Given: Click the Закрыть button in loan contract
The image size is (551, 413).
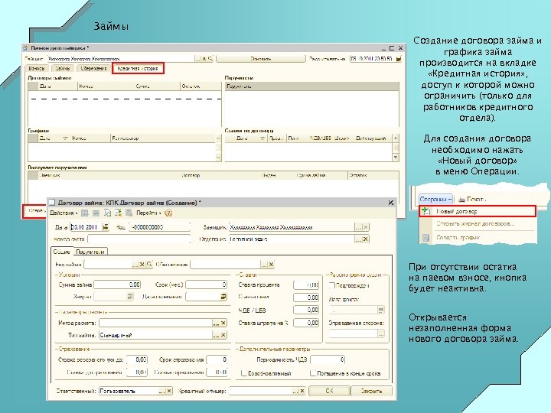Looking at the screenshot, I should (x=371, y=391).
